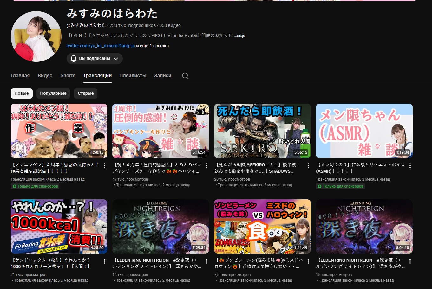
Task: Click the 20 тыс. просмотров text
Action: coord(232,179)
